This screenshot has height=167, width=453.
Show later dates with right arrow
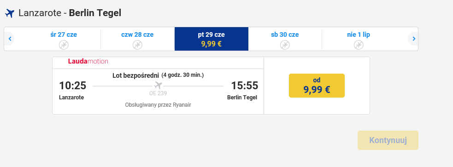(x=414, y=39)
